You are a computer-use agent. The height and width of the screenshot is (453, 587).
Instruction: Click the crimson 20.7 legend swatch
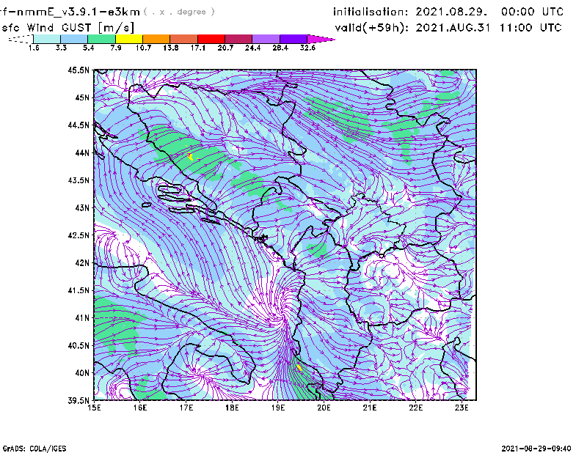click(x=238, y=39)
